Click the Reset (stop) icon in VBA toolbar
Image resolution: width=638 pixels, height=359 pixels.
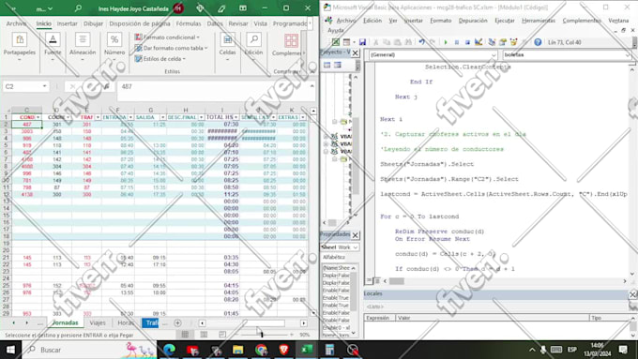point(467,42)
